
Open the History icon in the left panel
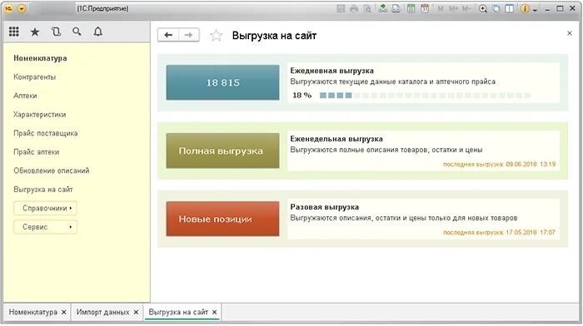56,32
